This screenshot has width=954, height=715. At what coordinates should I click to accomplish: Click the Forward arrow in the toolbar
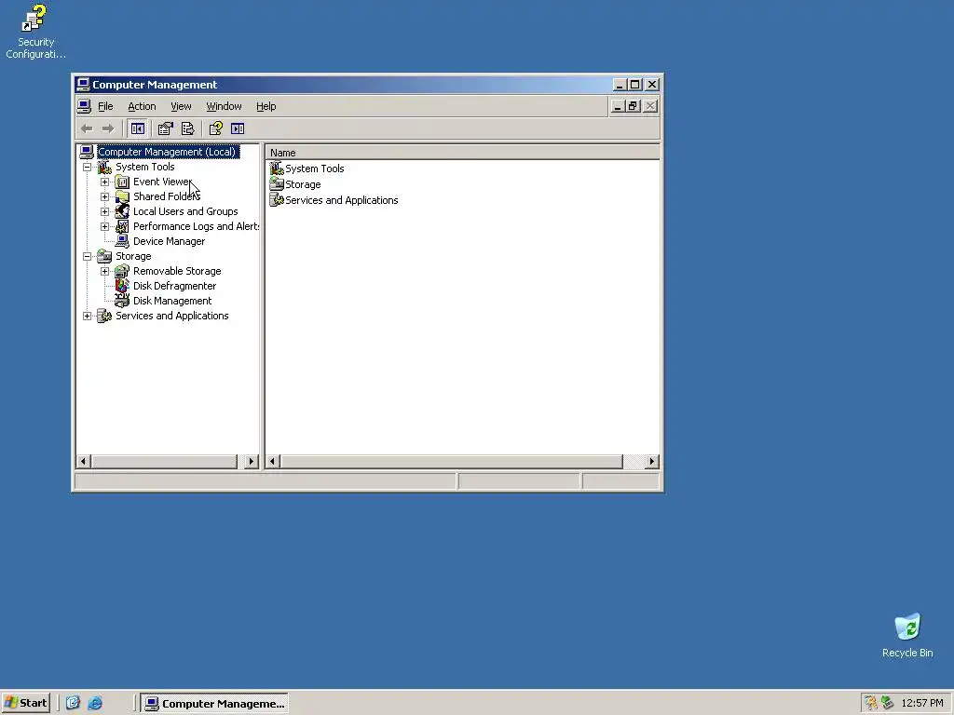[108, 128]
